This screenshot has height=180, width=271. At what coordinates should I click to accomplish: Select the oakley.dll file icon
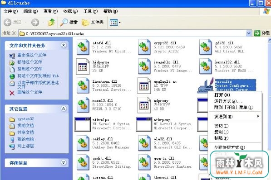point(83,143)
